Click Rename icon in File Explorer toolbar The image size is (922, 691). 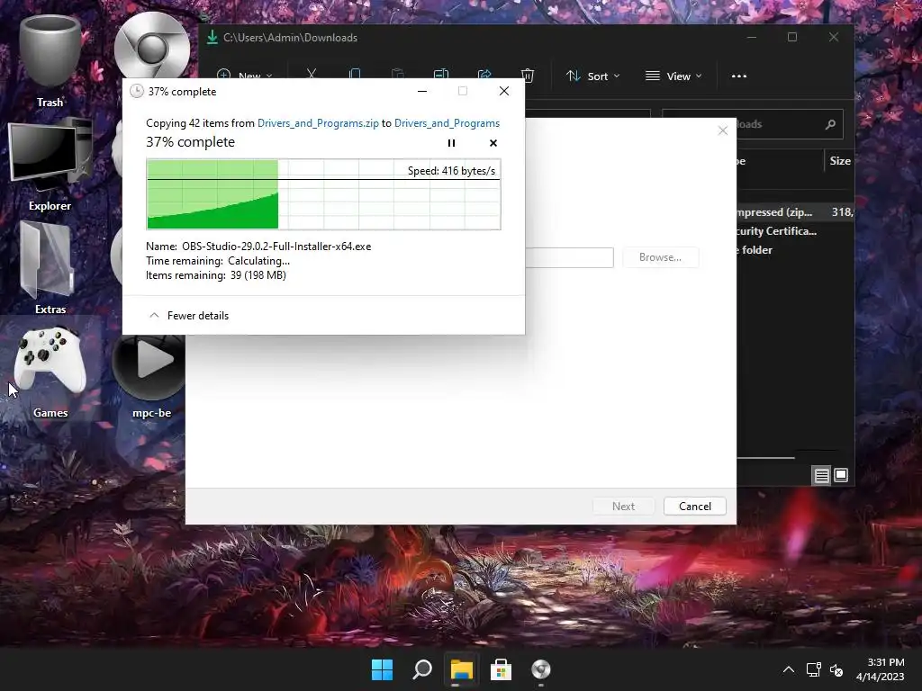tap(441, 74)
